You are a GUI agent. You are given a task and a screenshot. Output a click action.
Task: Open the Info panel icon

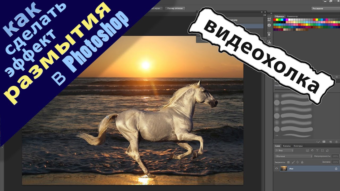(x=269, y=25)
